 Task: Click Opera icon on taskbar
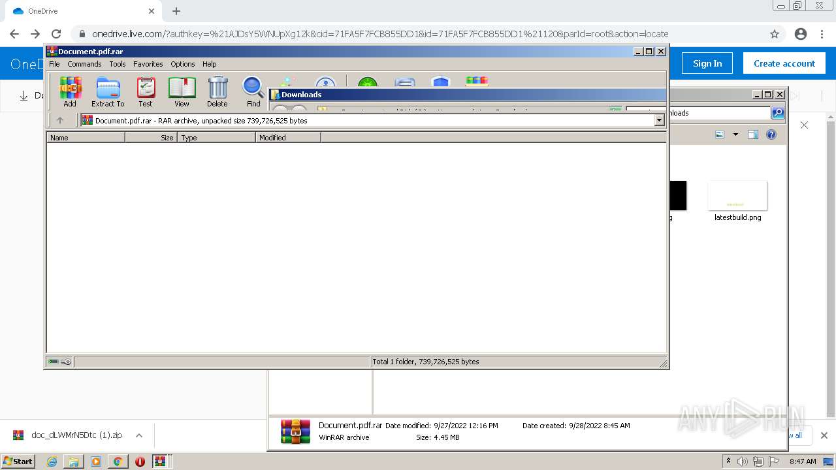[x=140, y=462]
